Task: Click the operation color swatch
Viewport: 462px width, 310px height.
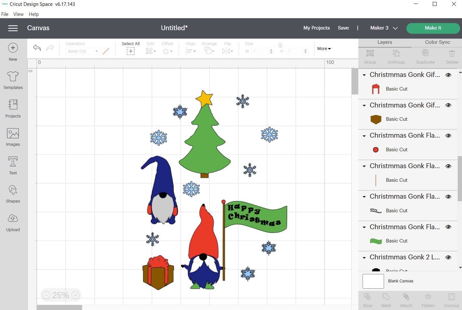Action: [106, 51]
